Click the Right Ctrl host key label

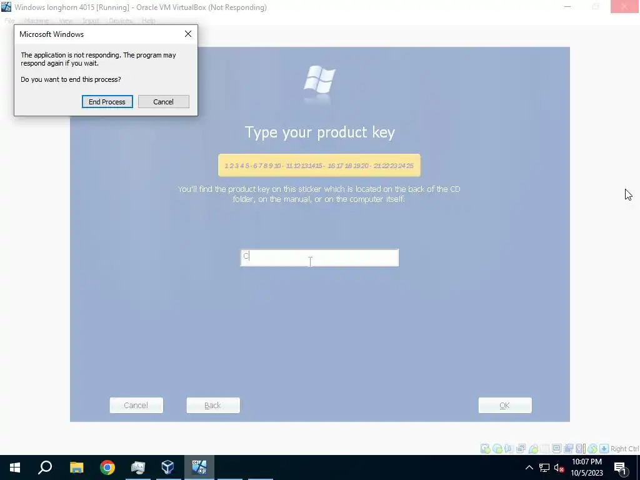pos(624,449)
